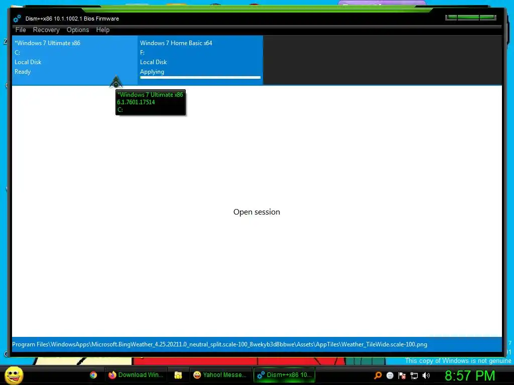
Task: Click the Dism++ gear icon in title bar
Action: point(17,19)
